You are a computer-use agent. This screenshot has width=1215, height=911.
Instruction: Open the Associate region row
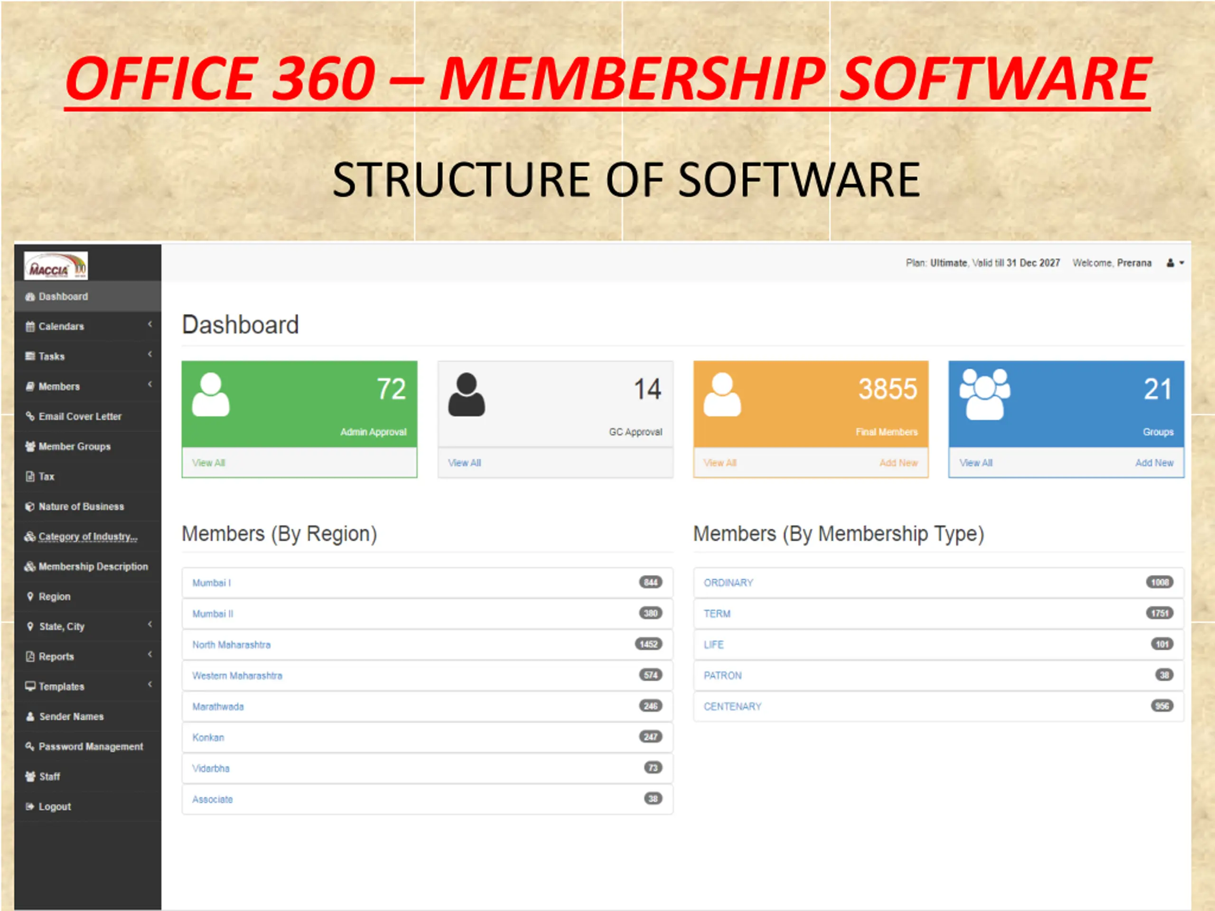pyautogui.click(x=427, y=799)
